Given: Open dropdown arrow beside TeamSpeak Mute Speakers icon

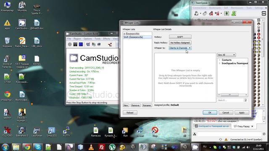Looking at the screenshot, I should click(x=221, y=13).
